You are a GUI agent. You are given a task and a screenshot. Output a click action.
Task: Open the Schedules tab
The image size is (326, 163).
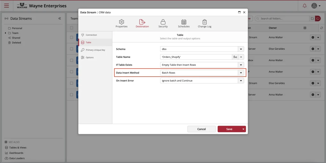pyautogui.click(x=184, y=23)
